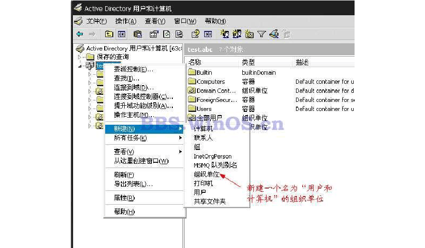Open the 操作(A) menu in menu bar
The height and width of the screenshot is (248, 425).
[x=126, y=21]
